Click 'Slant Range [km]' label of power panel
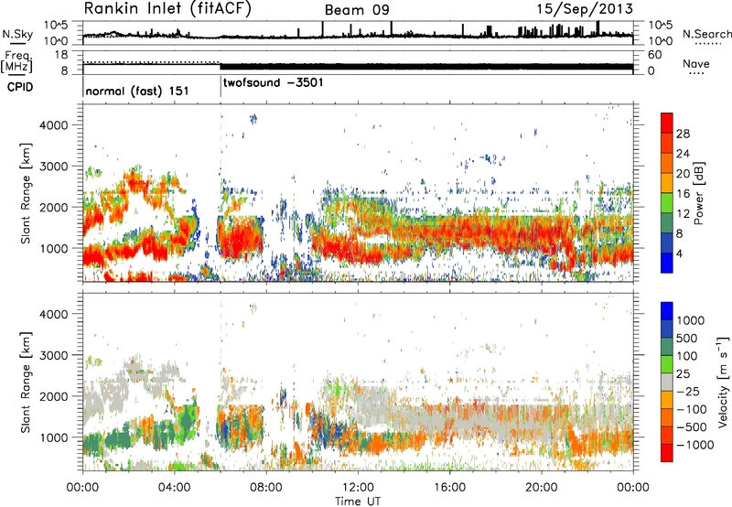Viewport: 732px width, 507px height. [x=26, y=193]
